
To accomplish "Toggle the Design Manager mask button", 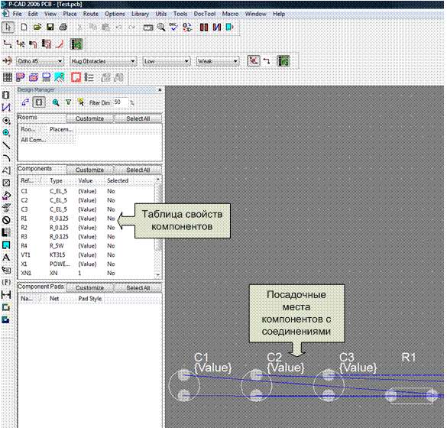I will coord(39,102).
